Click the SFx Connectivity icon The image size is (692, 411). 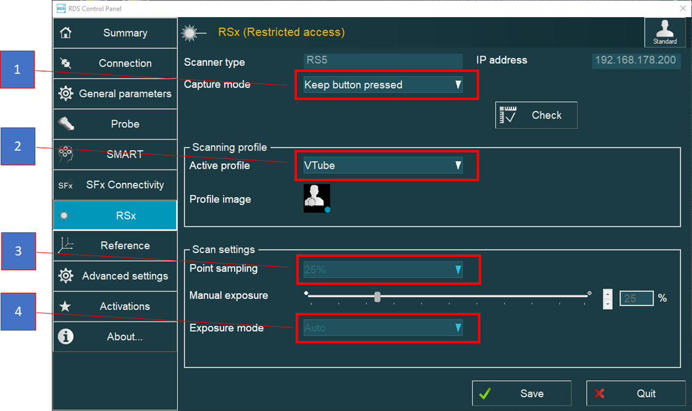pos(65,185)
